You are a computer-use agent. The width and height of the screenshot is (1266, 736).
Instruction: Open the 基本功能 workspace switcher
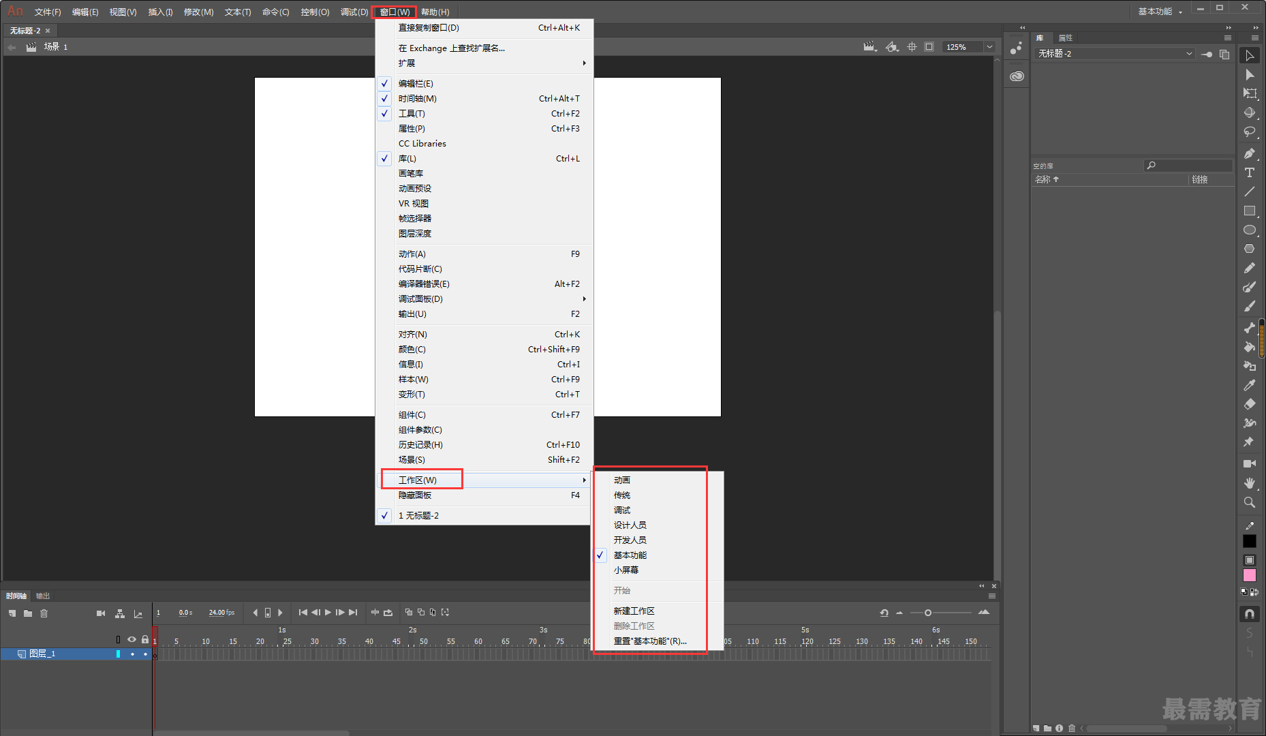click(x=1160, y=12)
